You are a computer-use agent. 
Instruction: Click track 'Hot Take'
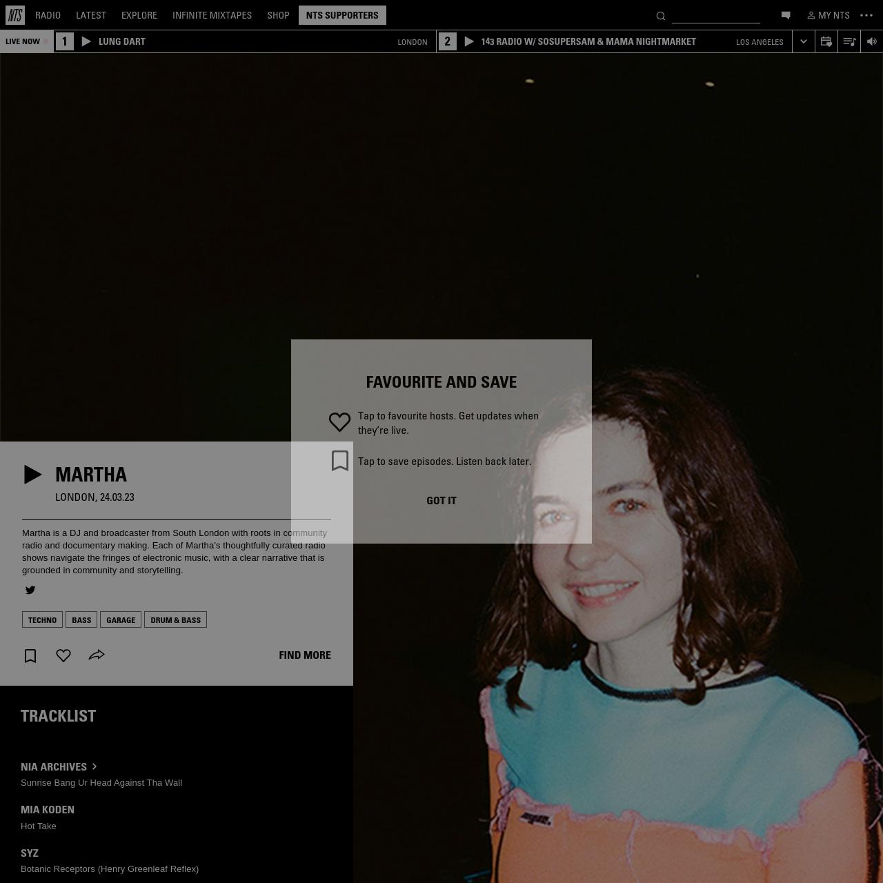(x=39, y=826)
